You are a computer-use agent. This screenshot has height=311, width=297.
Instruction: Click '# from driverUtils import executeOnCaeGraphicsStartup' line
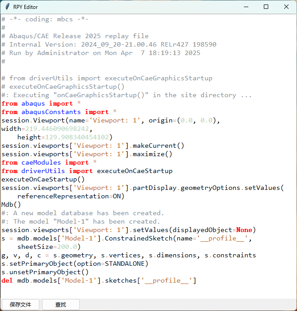(x=107, y=78)
